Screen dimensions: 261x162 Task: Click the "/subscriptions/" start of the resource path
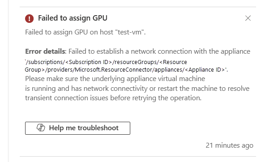pyautogui.click(x=45, y=62)
